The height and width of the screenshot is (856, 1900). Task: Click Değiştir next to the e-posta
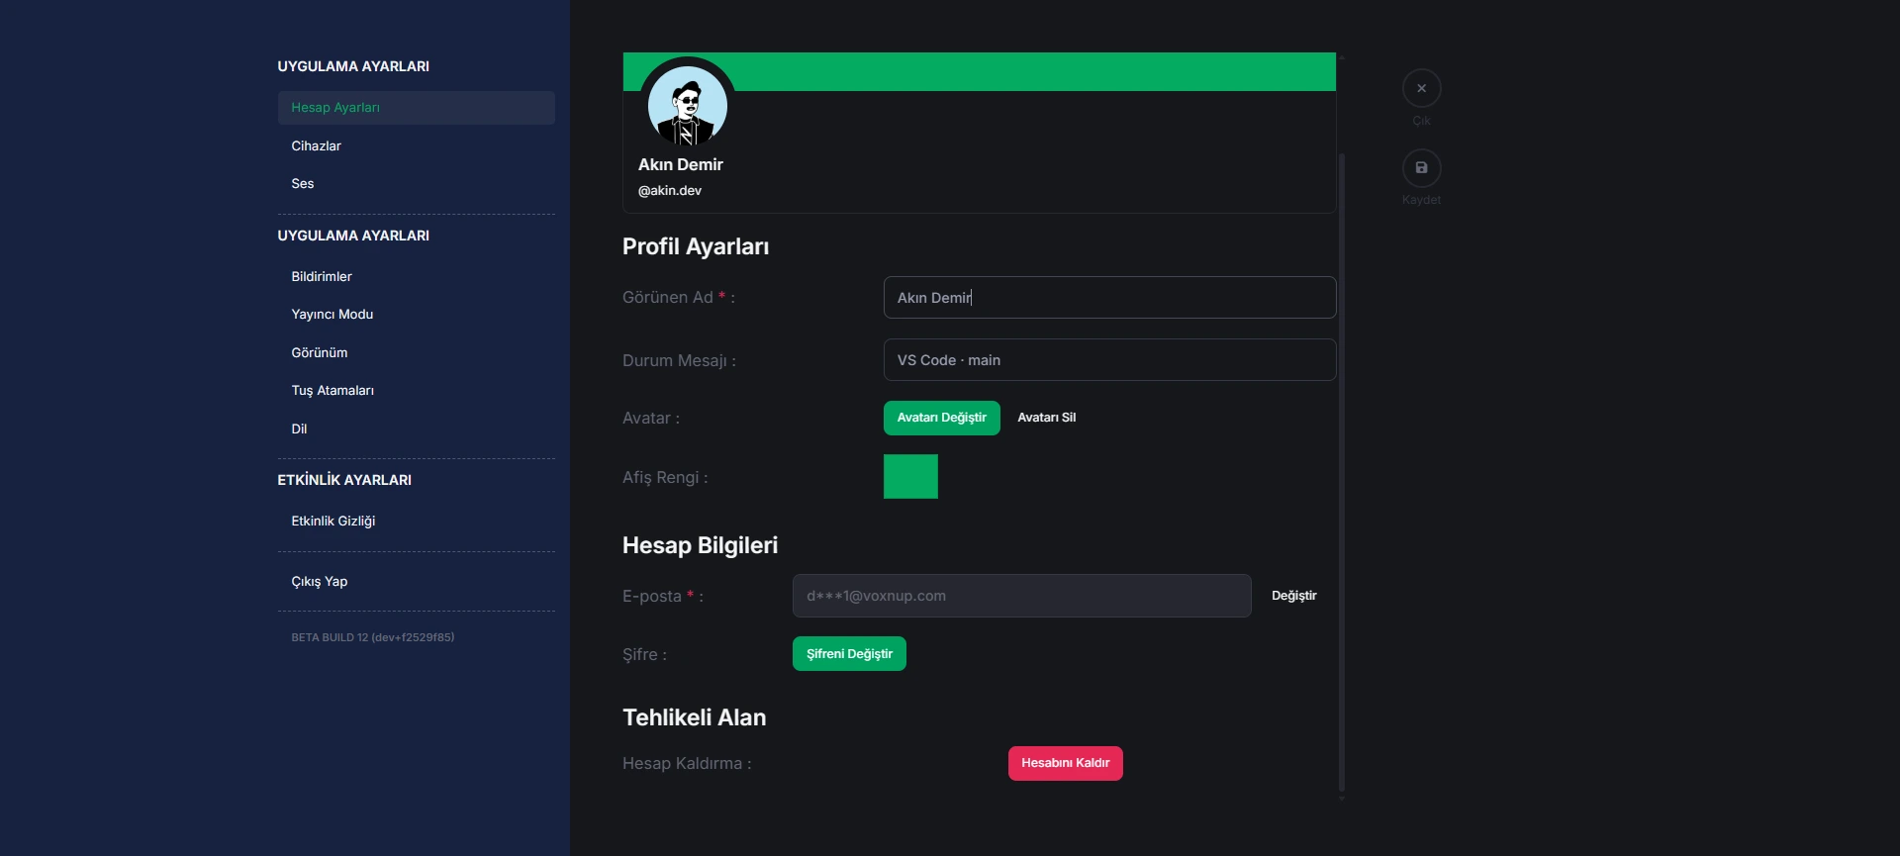[1293, 596]
